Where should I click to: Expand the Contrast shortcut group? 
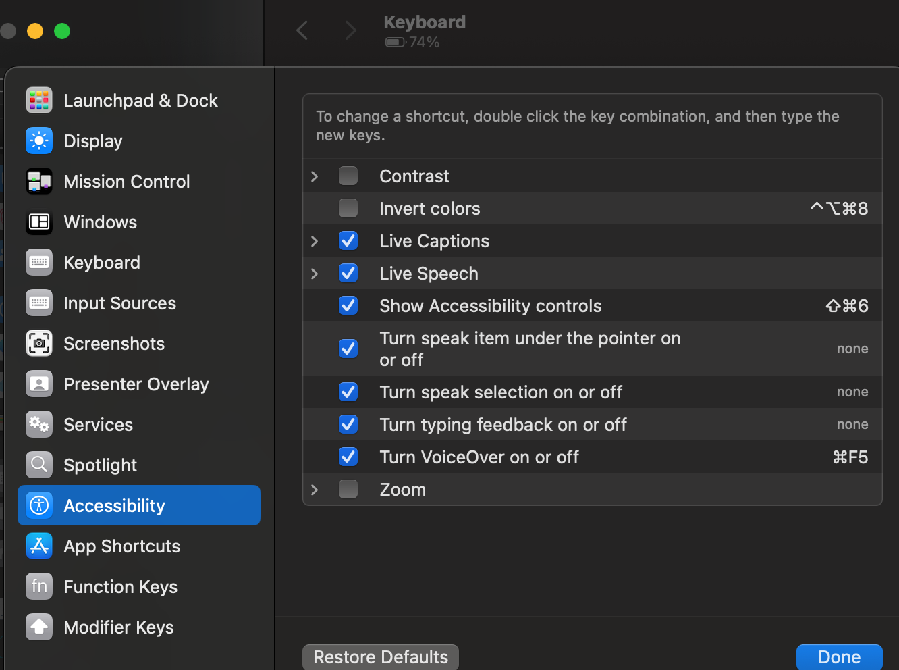point(315,176)
